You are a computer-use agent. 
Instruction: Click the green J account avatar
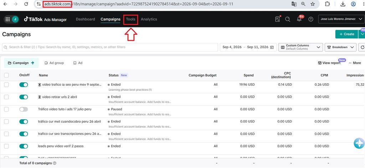15,19
